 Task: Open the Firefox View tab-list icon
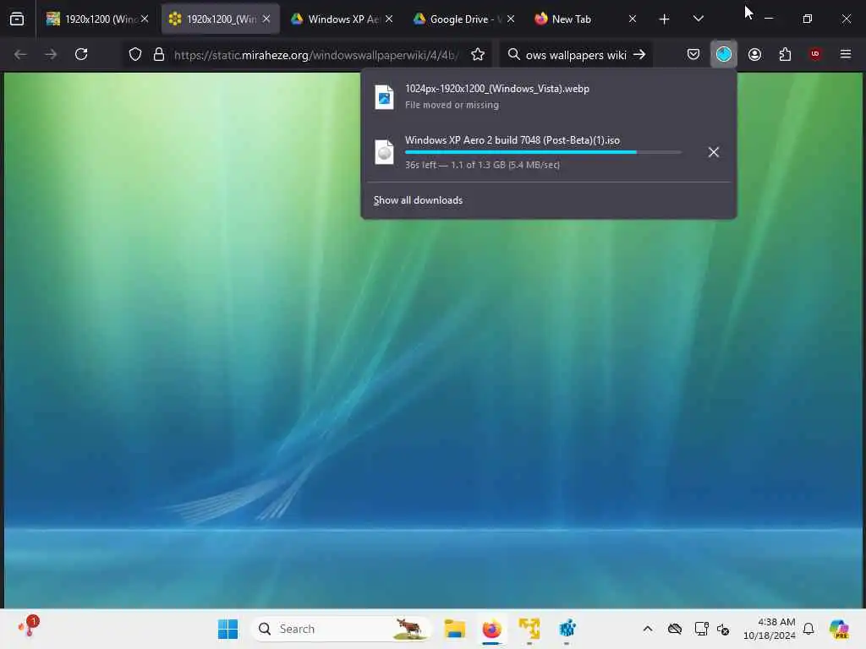[17, 19]
